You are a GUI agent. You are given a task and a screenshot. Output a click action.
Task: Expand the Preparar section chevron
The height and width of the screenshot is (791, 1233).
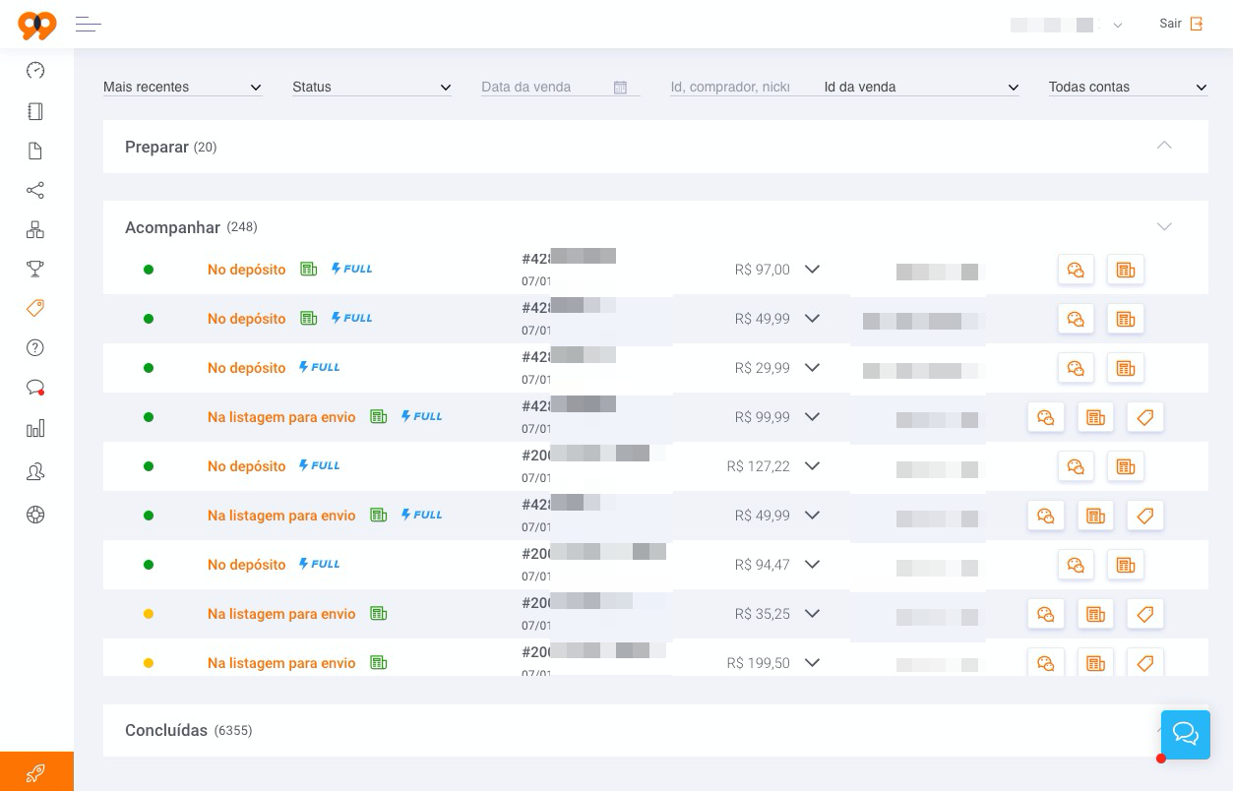(1164, 146)
